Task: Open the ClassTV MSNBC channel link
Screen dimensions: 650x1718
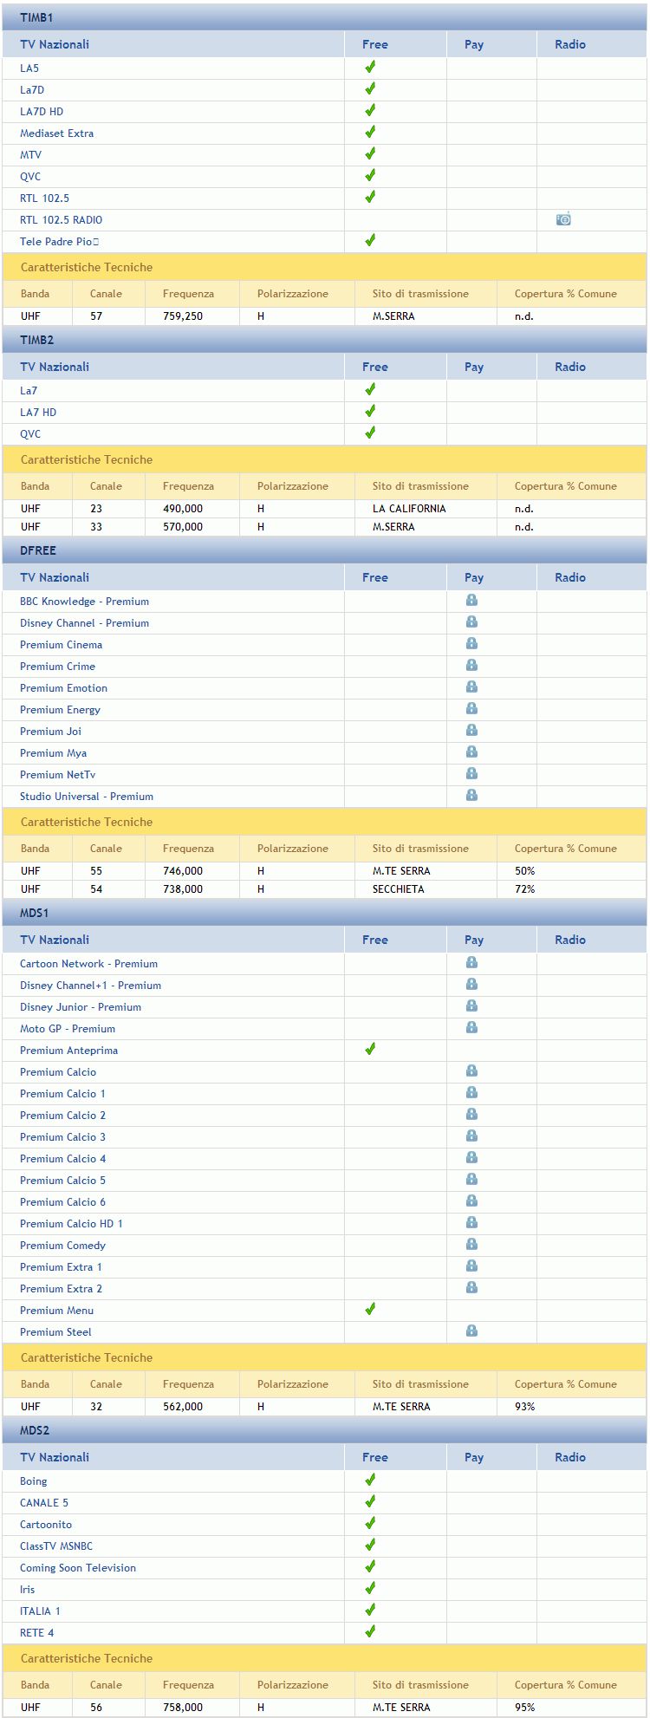Action: tap(56, 1546)
